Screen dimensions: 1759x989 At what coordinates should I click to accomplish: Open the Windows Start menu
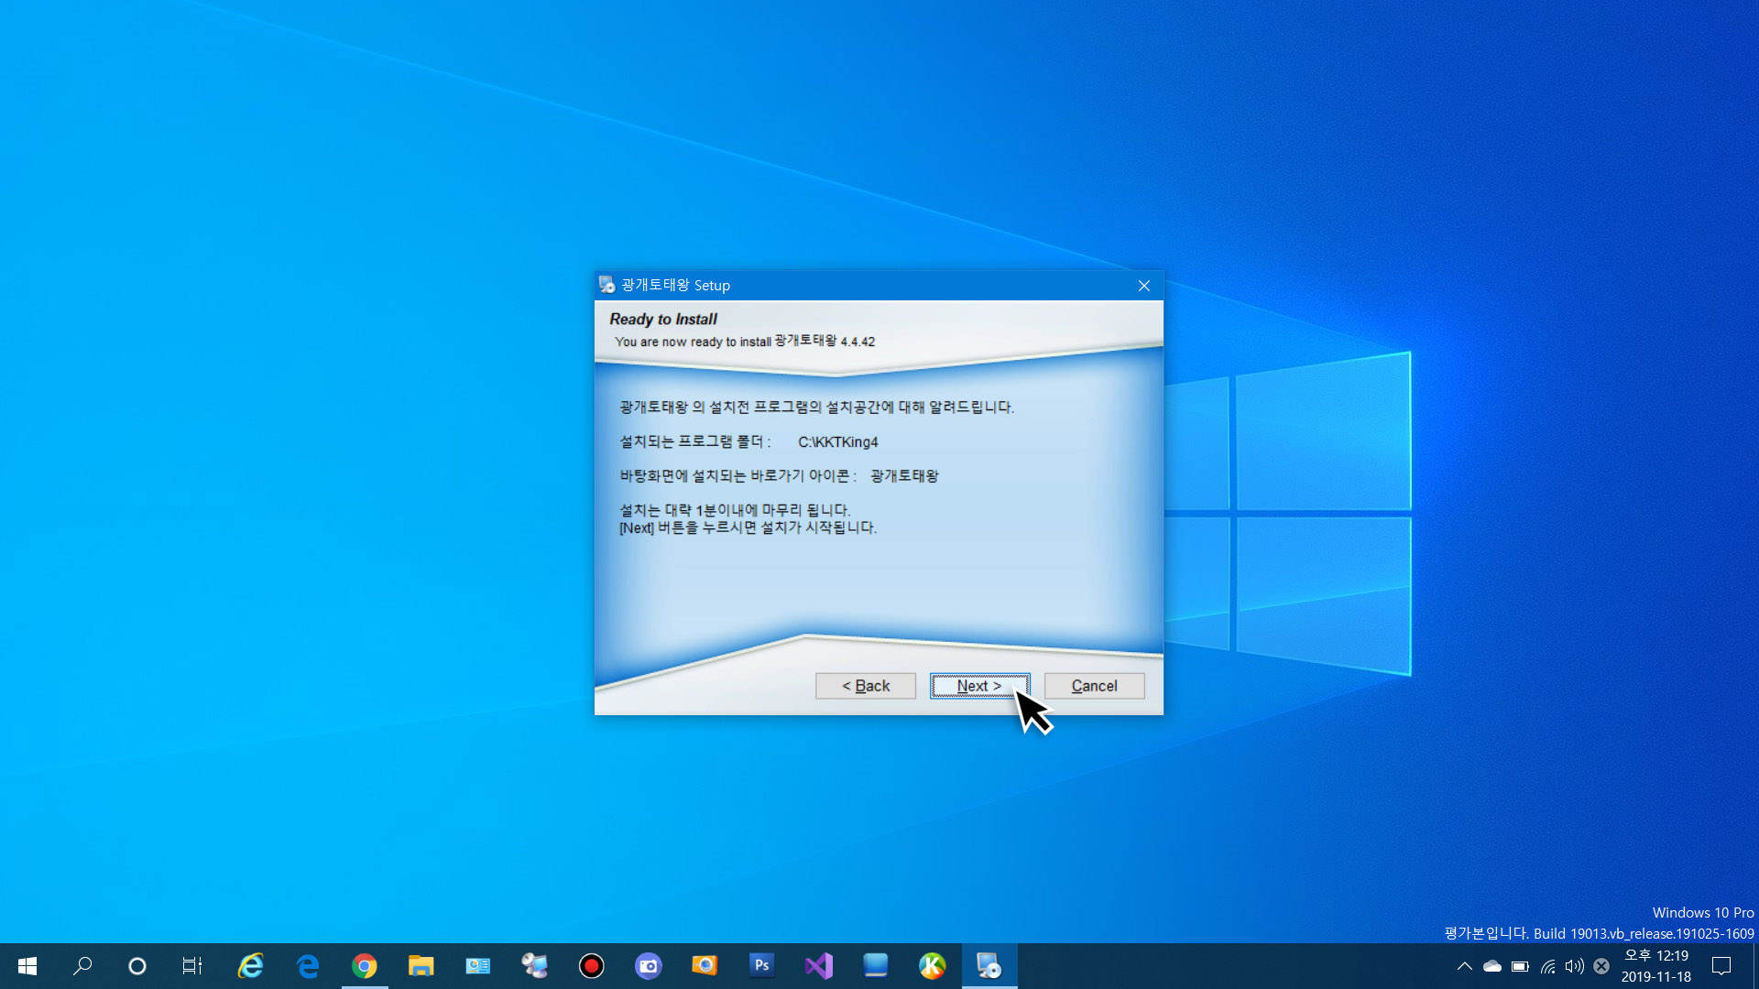coord(27,965)
